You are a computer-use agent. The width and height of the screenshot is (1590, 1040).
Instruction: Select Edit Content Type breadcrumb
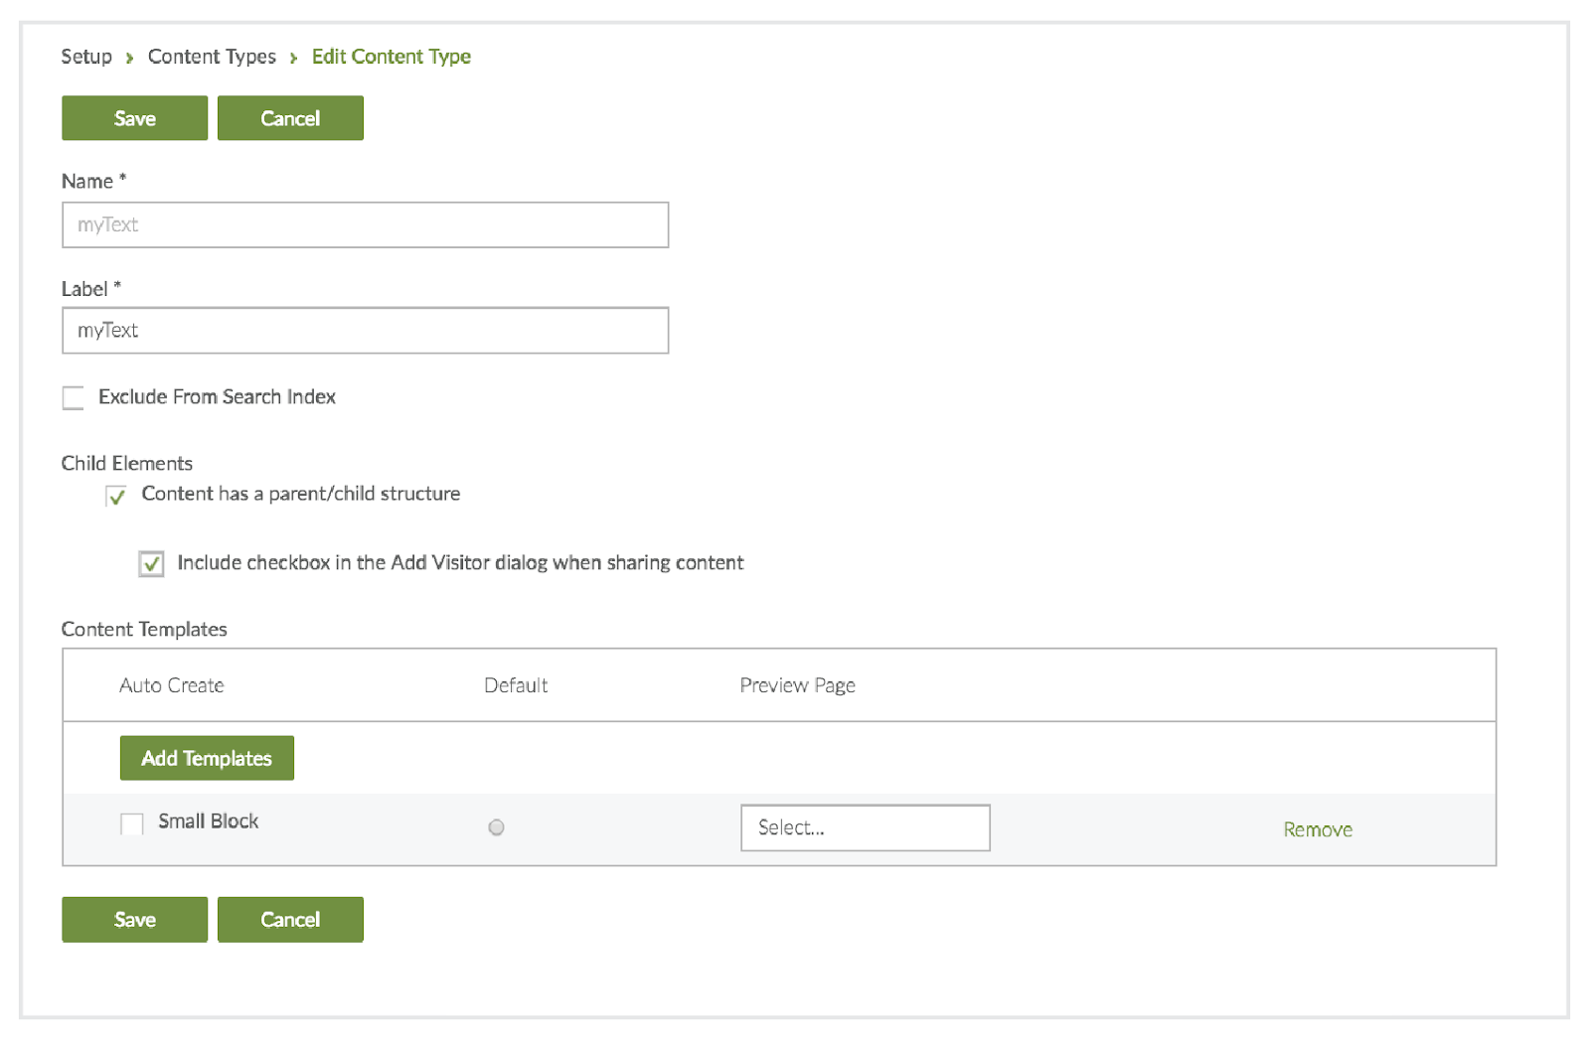[391, 57]
